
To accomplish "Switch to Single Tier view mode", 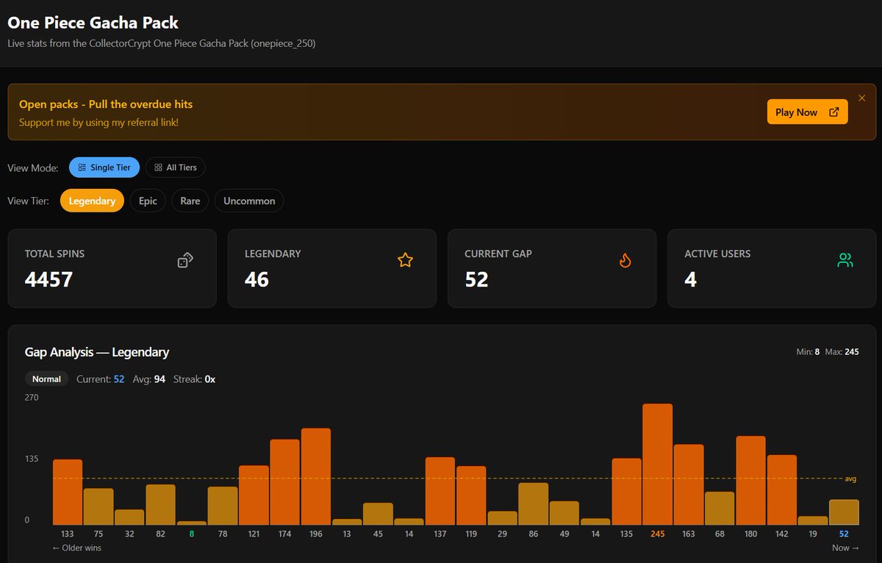I will (104, 168).
